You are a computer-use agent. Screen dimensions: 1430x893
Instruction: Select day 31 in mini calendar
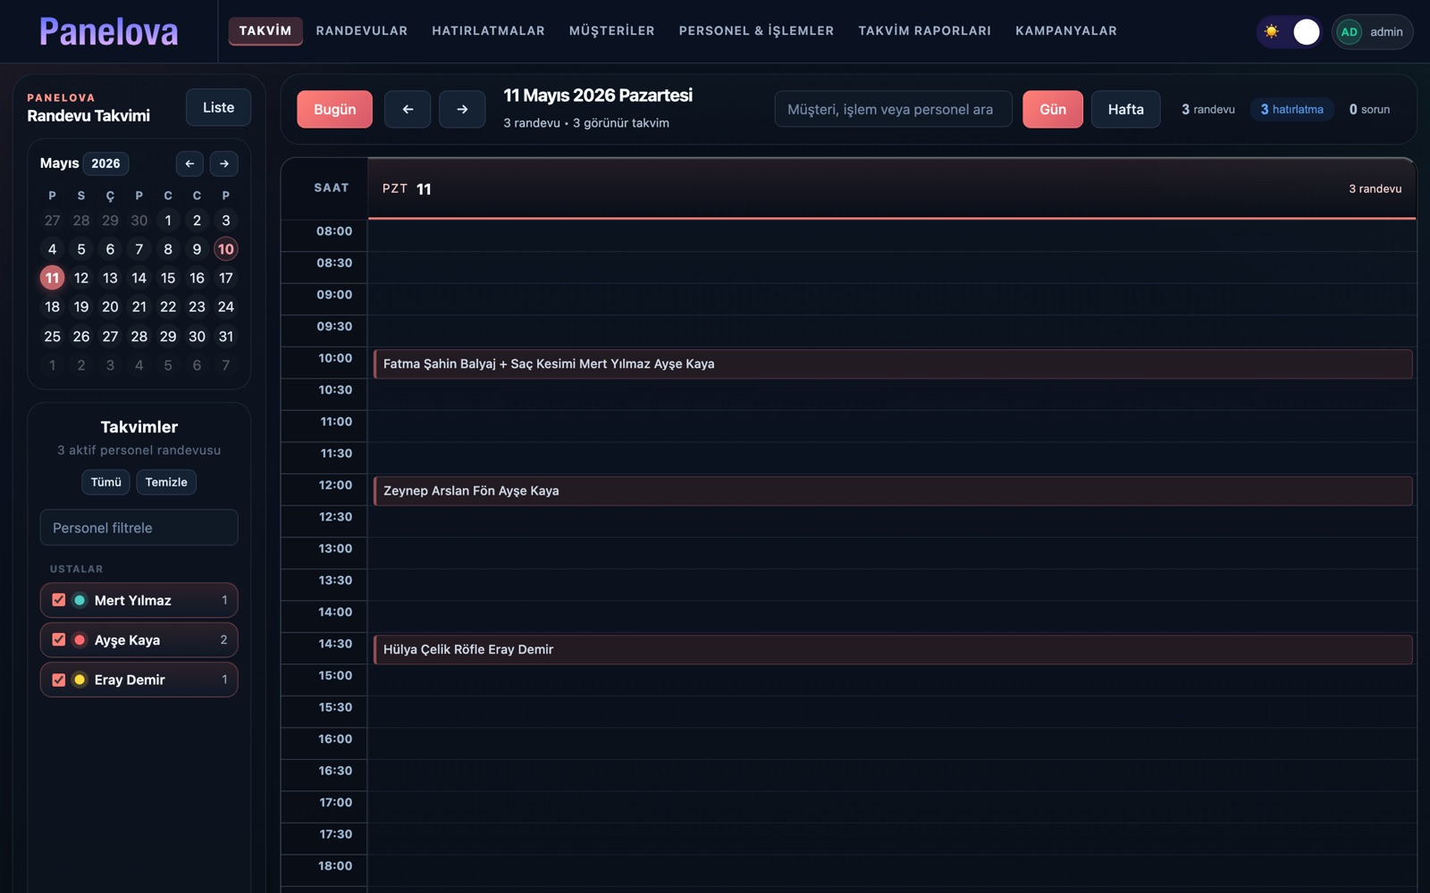coord(225,337)
